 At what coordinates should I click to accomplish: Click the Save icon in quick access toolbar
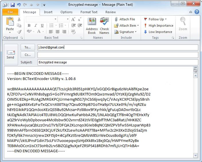[13, 5]
